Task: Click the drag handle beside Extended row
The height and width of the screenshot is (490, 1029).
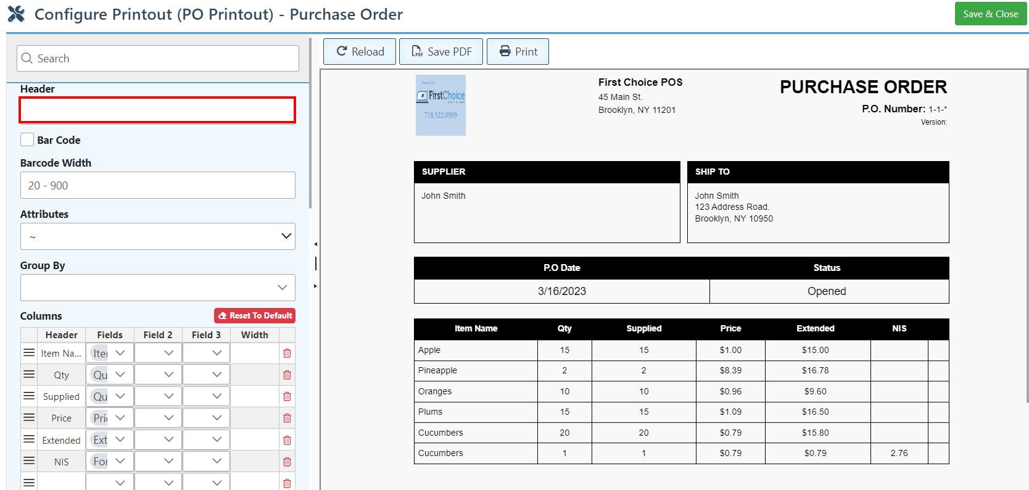Action: [x=29, y=439]
